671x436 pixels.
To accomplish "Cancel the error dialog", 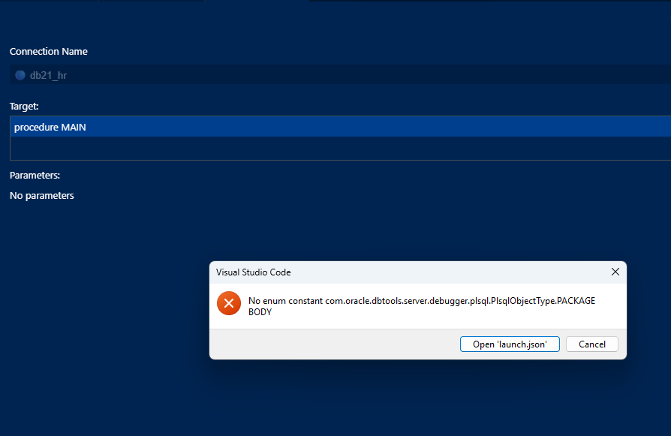I will pyautogui.click(x=591, y=344).
